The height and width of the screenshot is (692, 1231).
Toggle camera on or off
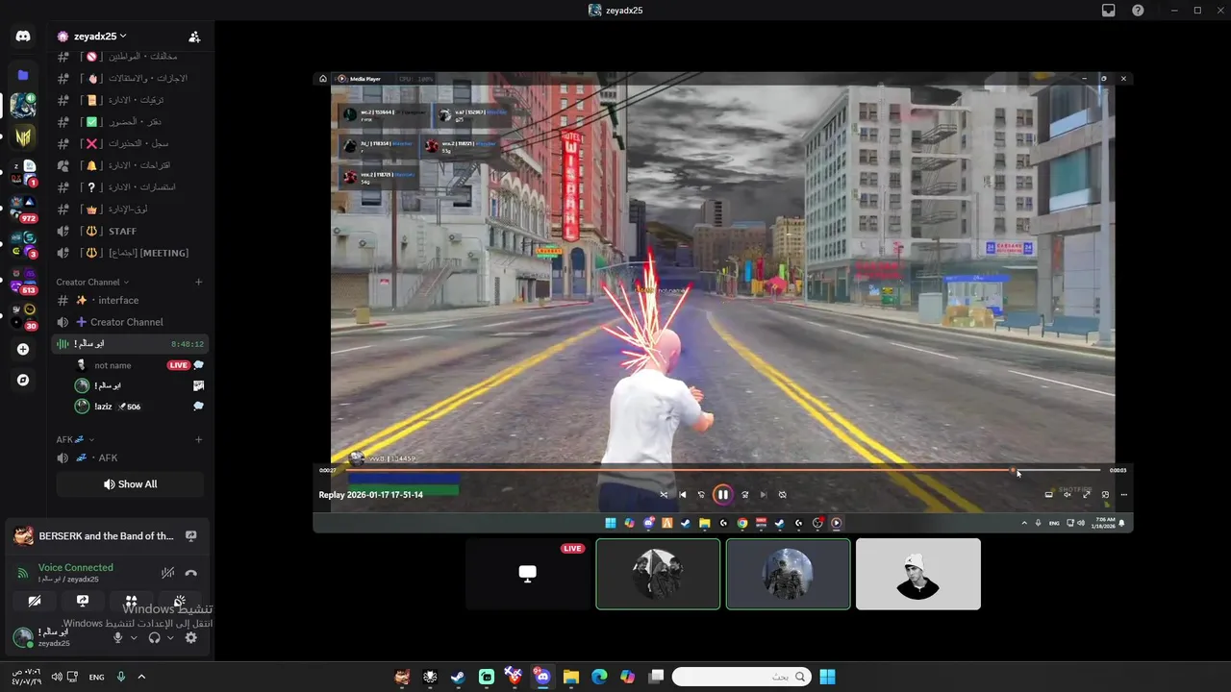point(35,601)
